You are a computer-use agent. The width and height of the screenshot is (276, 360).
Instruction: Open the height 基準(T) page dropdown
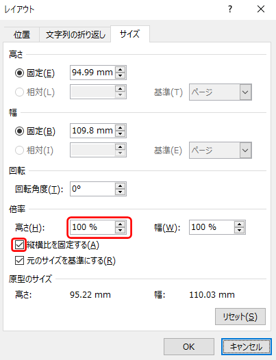(x=221, y=92)
